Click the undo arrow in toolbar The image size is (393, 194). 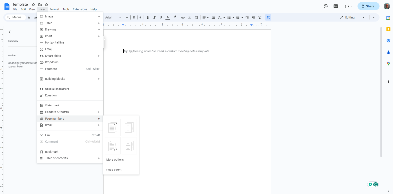[29, 17]
